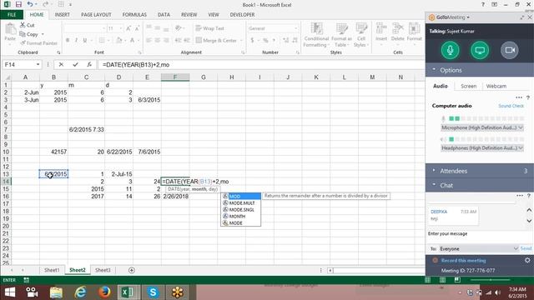Open Insert Function fx dialog
Viewport: 534px width, 300px height.
click(x=89, y=65)
